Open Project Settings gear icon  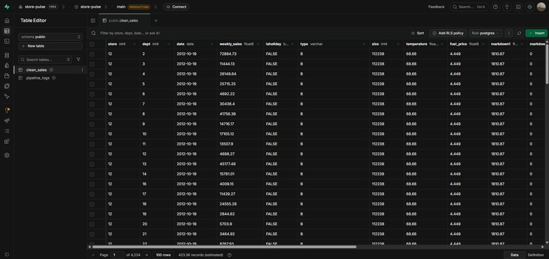(7, 155)
